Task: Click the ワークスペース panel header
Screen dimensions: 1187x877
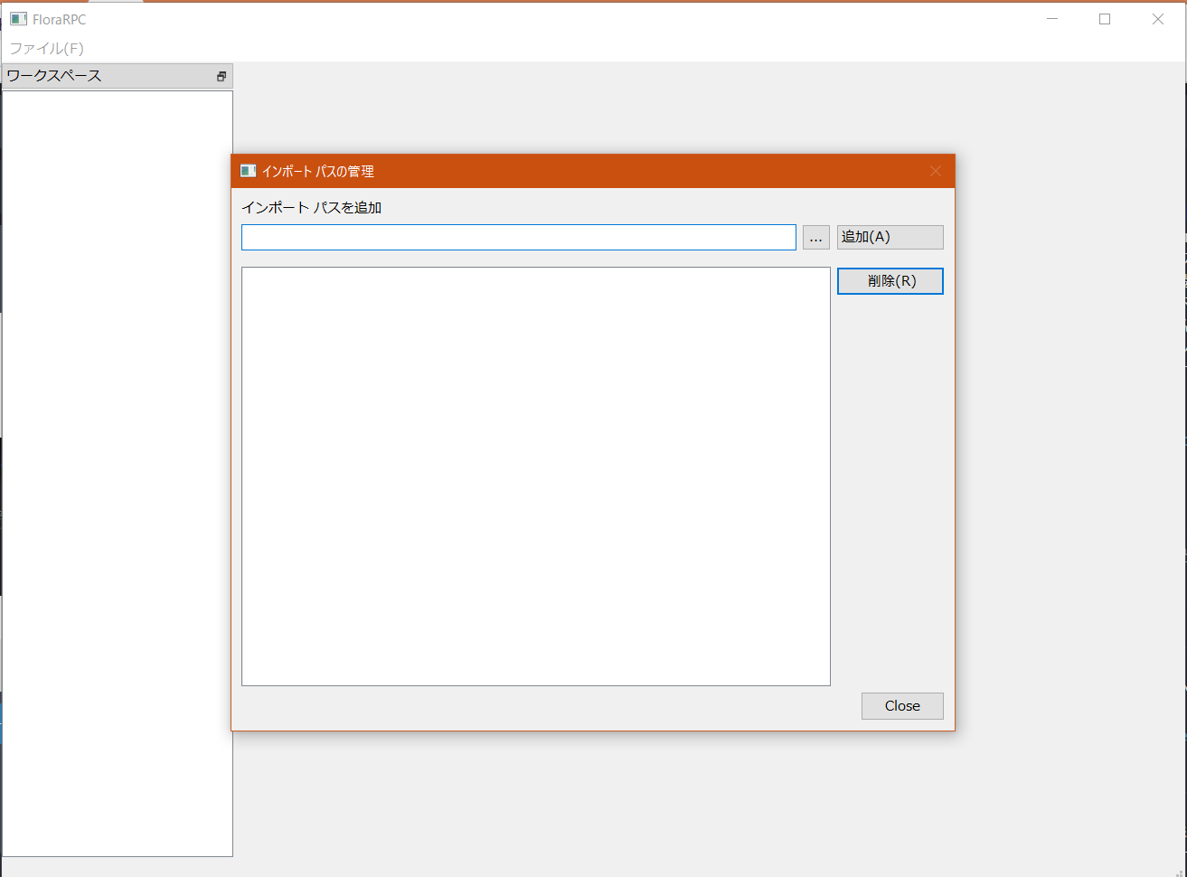Action: [99, 76]
